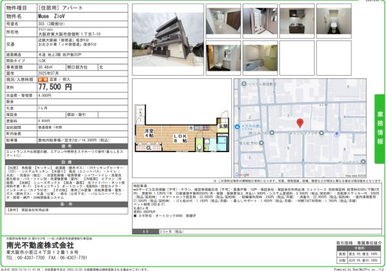The image size is (386, 271).
Task: Click the Powered by RealNetPro footer text
Action: point(359,270)
